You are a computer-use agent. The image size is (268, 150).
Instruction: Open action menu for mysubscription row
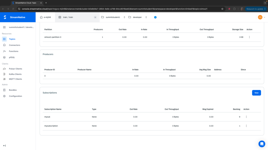click(246, 126)
